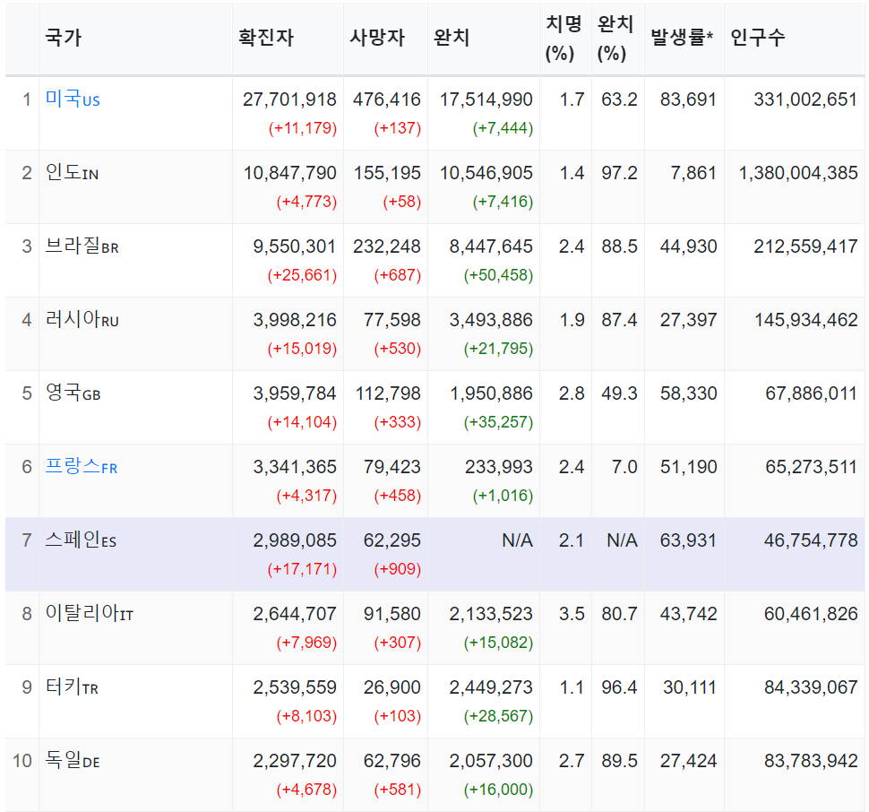Screen dimensions: 869x812
Task: Click the 치명 (%) column header
Action: pos(564,39)
